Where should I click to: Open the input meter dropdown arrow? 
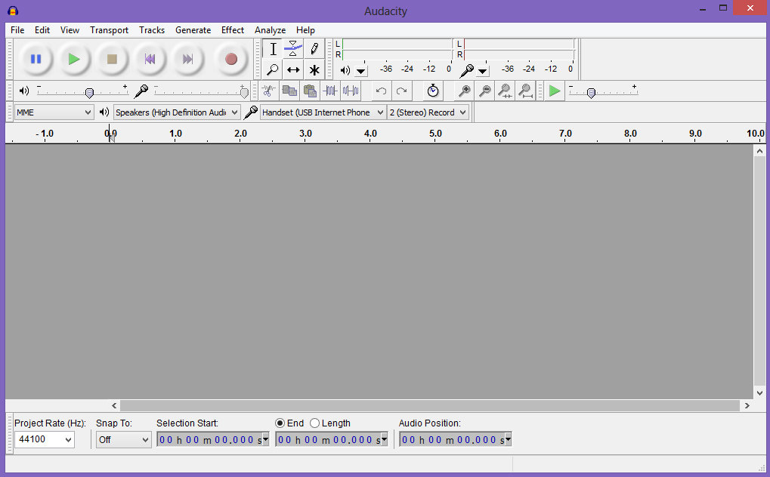(483, 72)
